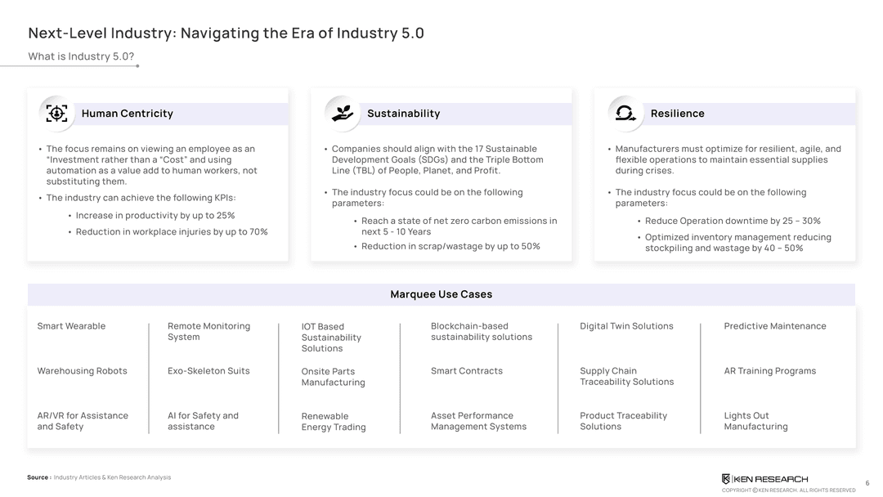
Task: Click the page number 6
Action: tap(867, 483)
